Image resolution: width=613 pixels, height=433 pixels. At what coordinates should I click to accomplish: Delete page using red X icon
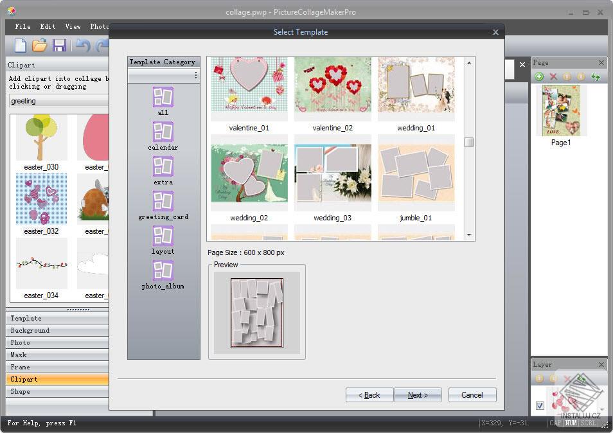(553, 76)
